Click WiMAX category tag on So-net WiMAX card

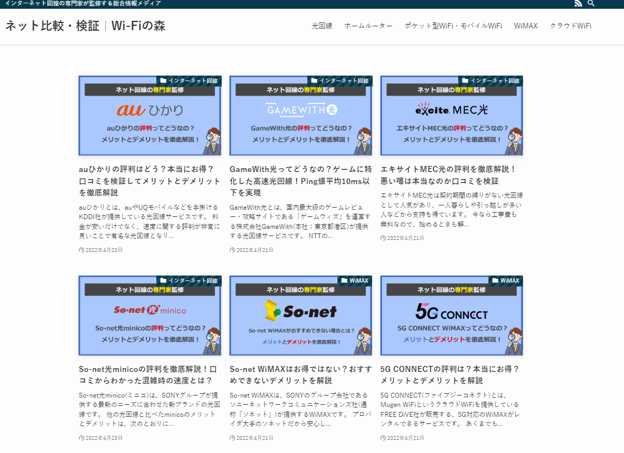tap(355, 280)
